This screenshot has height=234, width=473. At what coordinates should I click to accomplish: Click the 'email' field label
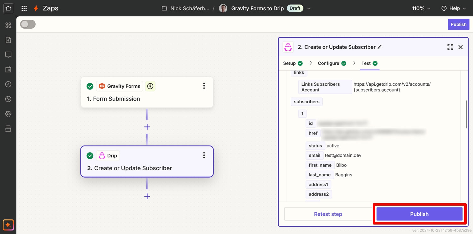click(314, 155)
